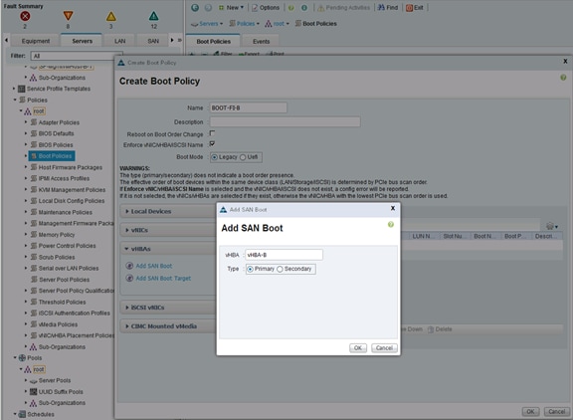Switch to the Events tab
This screenshot has width=573, height=420.
coord(261,42)
